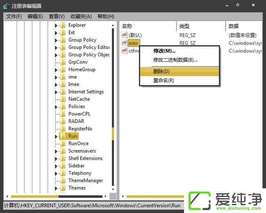
Task: Click the ctfmon string value icon
Action: tap(125, 51)
